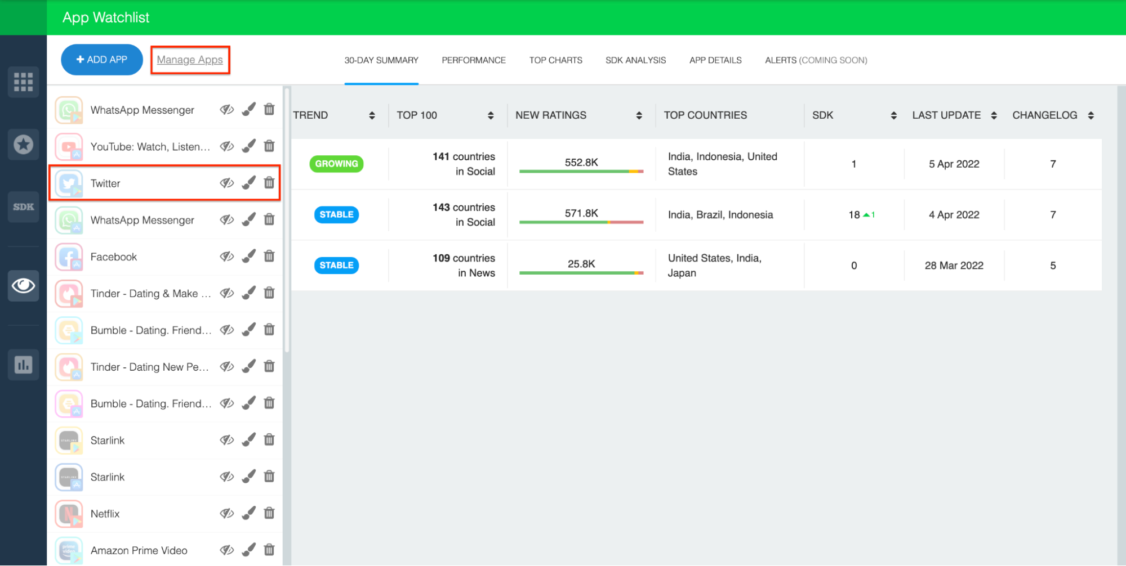Click the ADD APP button
1126x566 pixels.
[x=102, y=60]
